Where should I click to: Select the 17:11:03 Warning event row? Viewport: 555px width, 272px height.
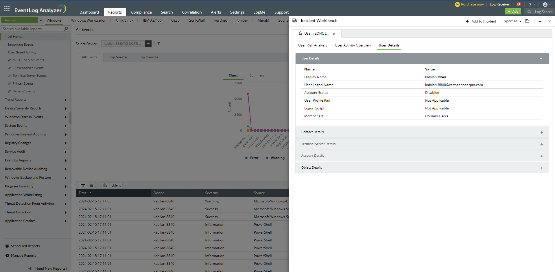pyautogui.click(x=182, y=201)
